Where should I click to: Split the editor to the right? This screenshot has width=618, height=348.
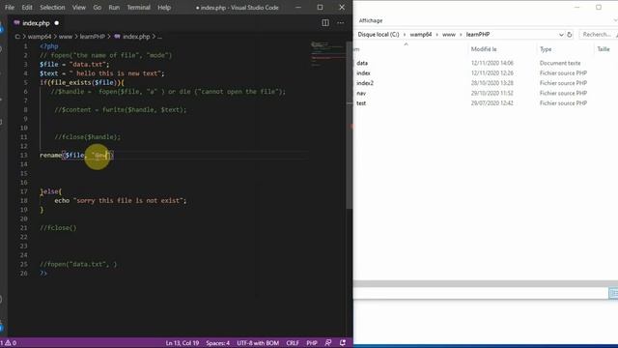pos(325,23)
